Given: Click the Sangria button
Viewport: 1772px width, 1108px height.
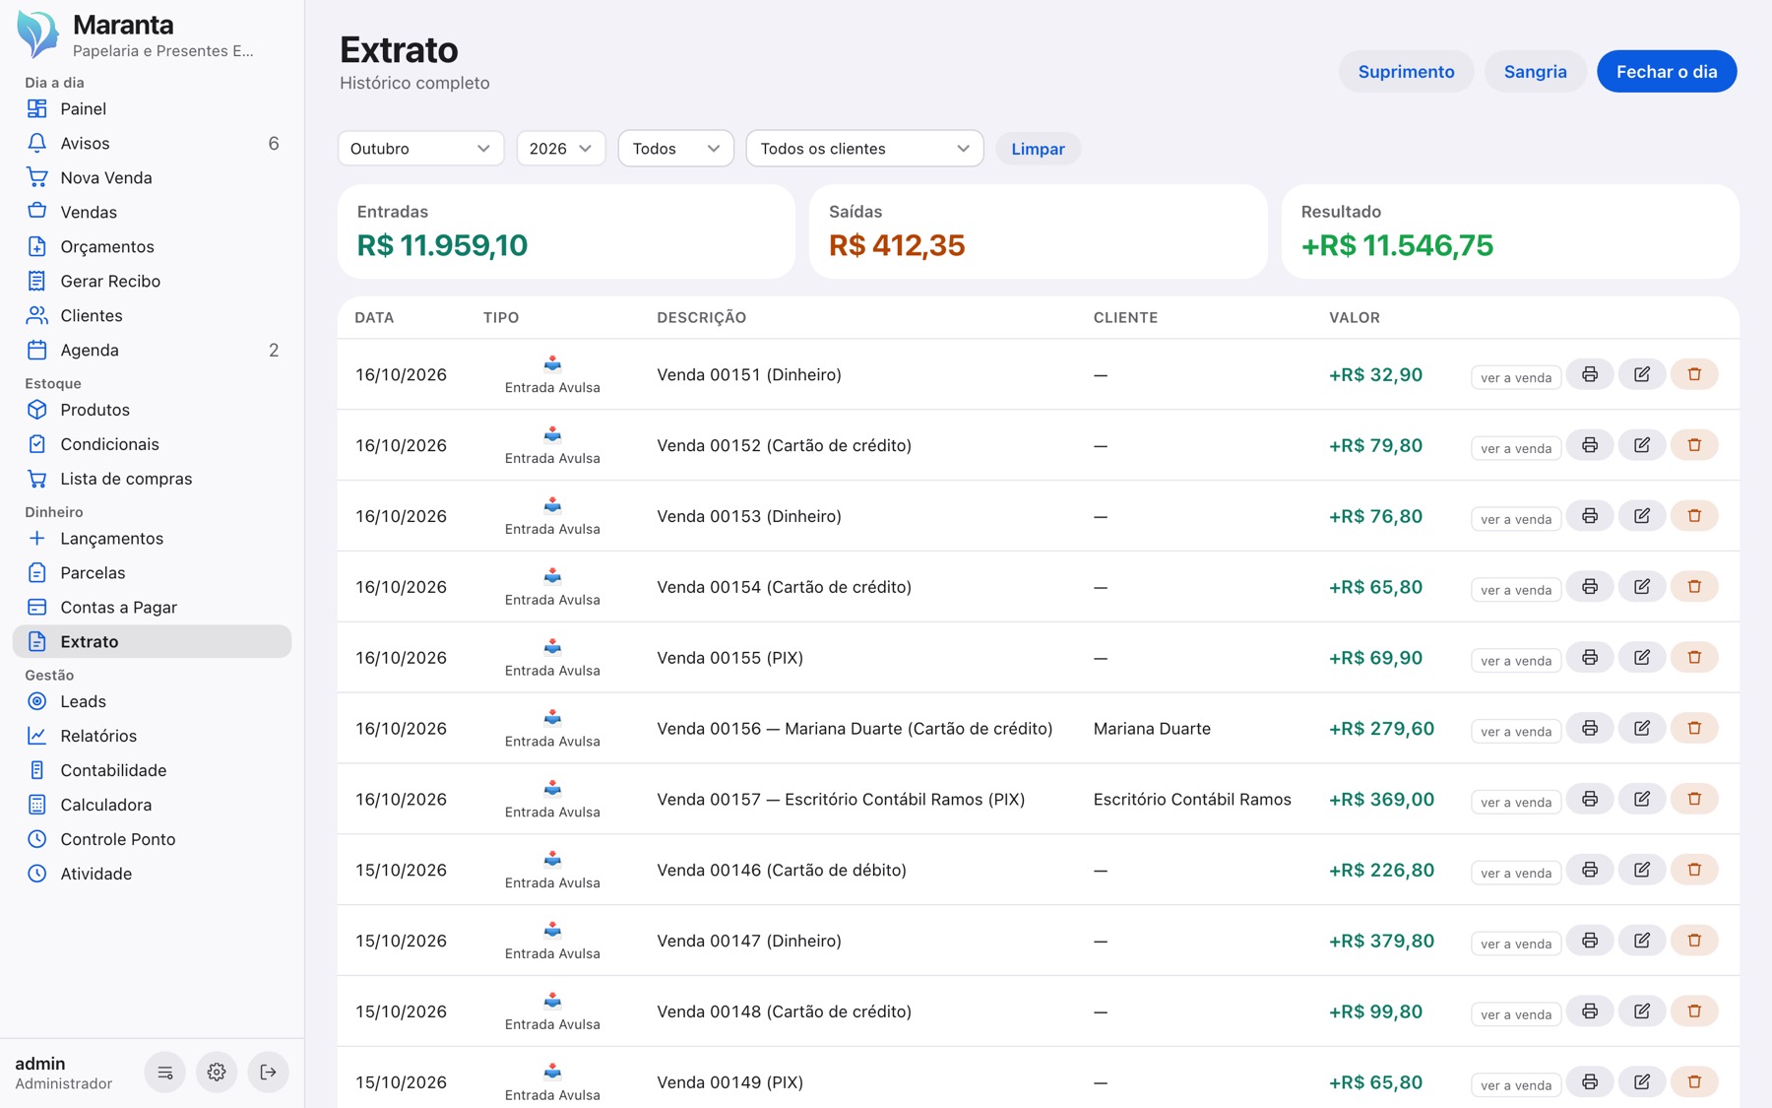Looking at the screenshot, I should [x=1535, y=72].
